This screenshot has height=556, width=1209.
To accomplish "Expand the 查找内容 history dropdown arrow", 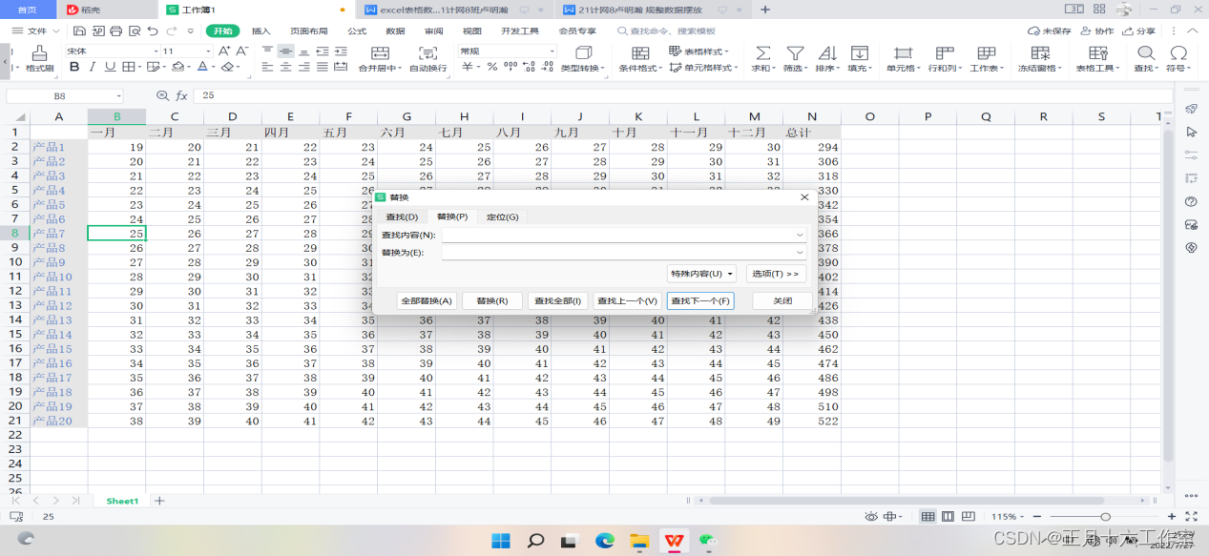I will pos(800,235).
